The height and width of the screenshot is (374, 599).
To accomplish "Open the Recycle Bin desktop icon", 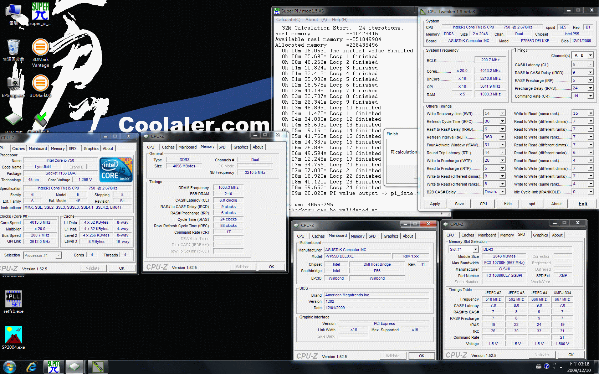I will (x=13, y=51).
